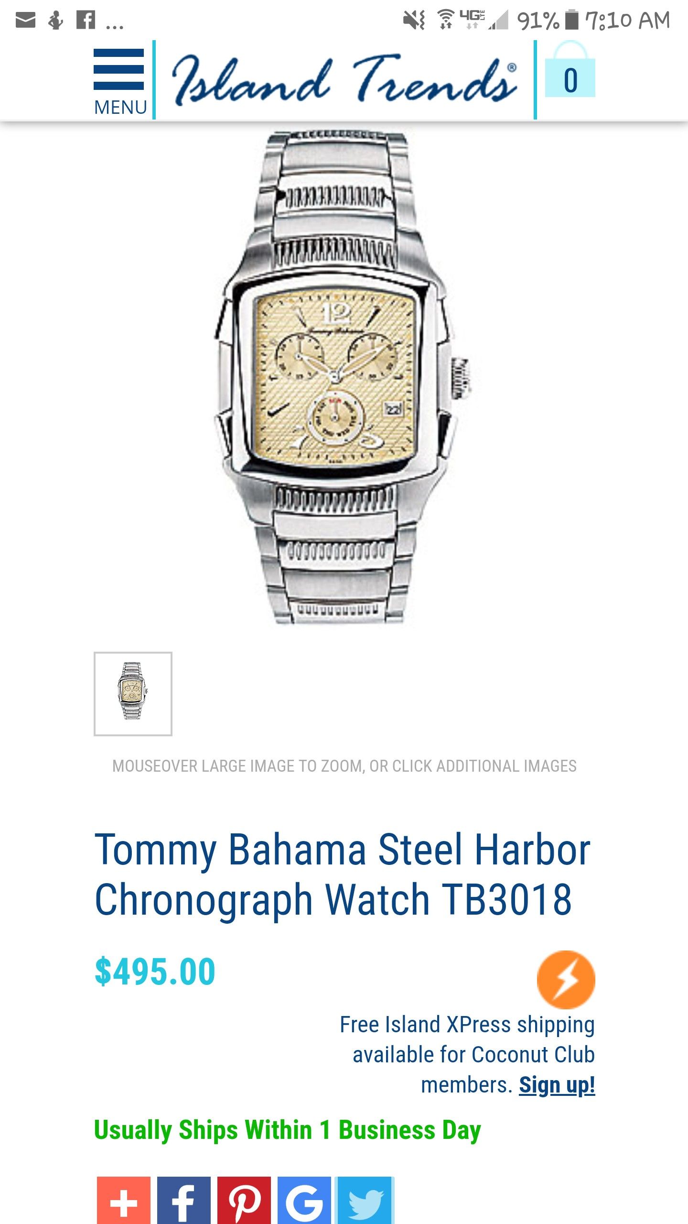Tap the WiFi signal status icon
This screenshot has width=688, height=1224.
click(x=446, y=20)
